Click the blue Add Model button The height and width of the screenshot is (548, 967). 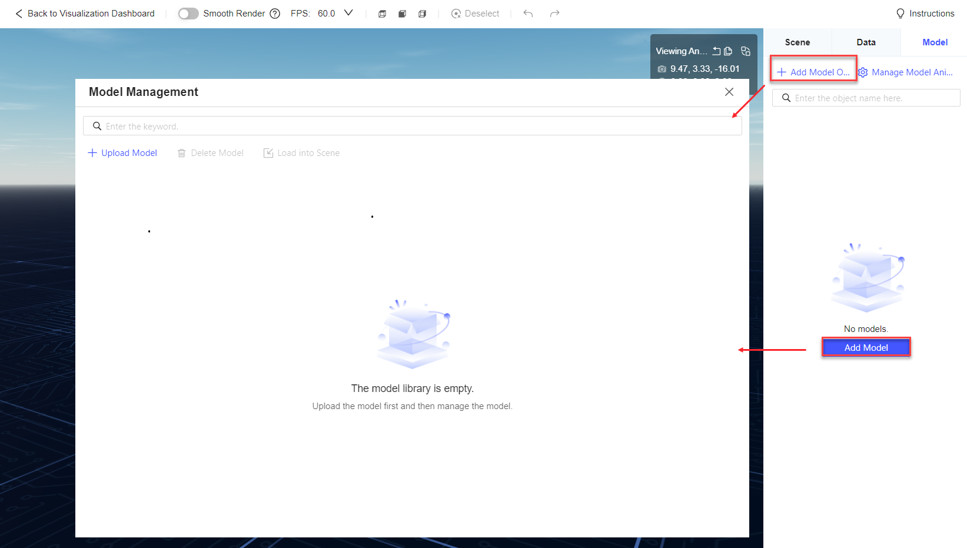pos(866,347)
